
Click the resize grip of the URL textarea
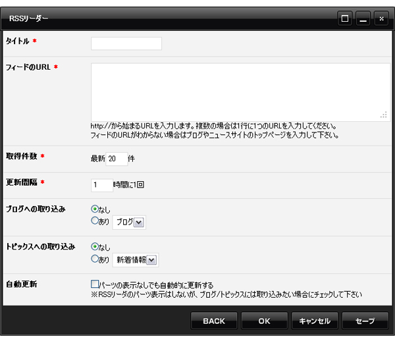(x=384, y=115)
